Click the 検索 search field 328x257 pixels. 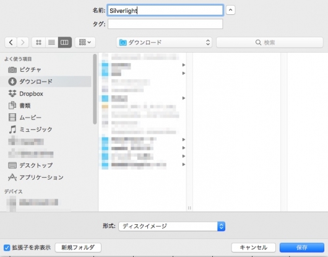[270, 43]
